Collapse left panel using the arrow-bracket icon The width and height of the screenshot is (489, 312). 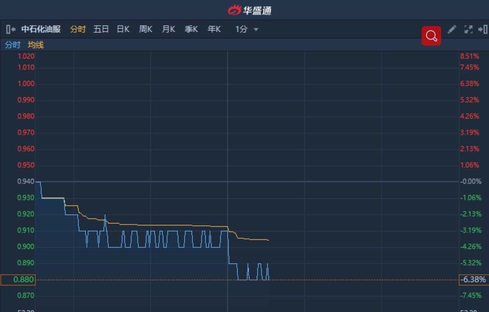coord(11,29)
